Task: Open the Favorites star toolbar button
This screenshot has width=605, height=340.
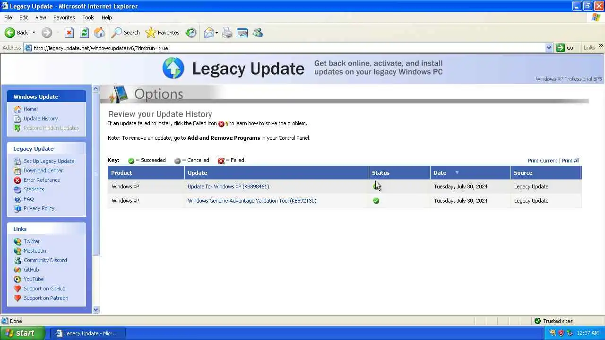Action: (163, 33)
